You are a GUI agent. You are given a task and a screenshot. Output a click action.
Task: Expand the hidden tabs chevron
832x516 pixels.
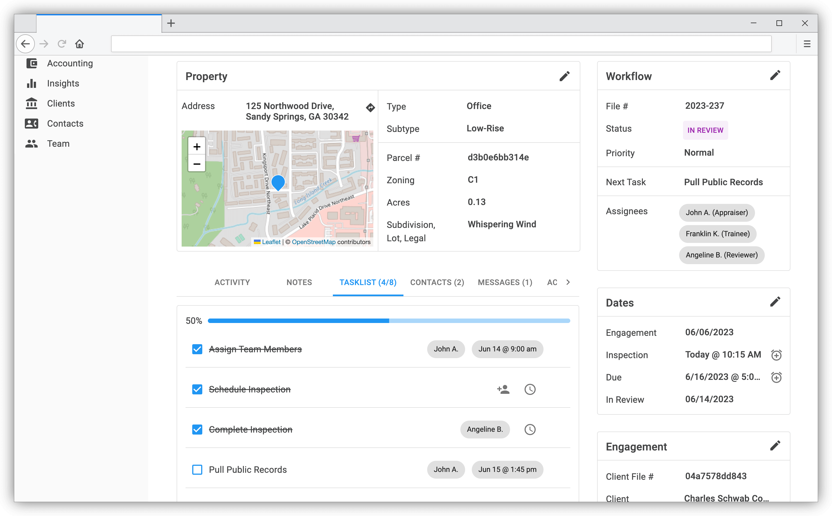[x=568, y=282]
